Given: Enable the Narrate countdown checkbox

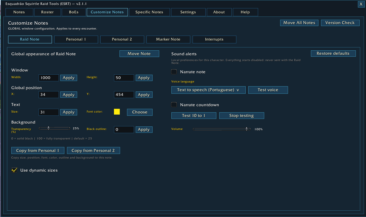Looking at the screenshot, I should (174, 105).
